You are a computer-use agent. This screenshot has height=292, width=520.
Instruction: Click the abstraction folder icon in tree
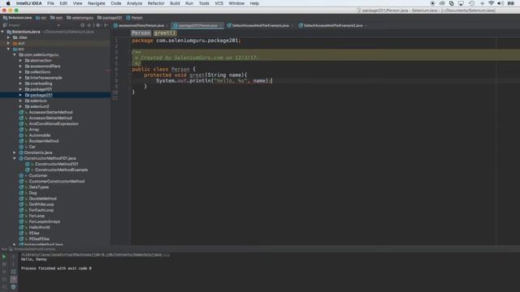[27, 61]
